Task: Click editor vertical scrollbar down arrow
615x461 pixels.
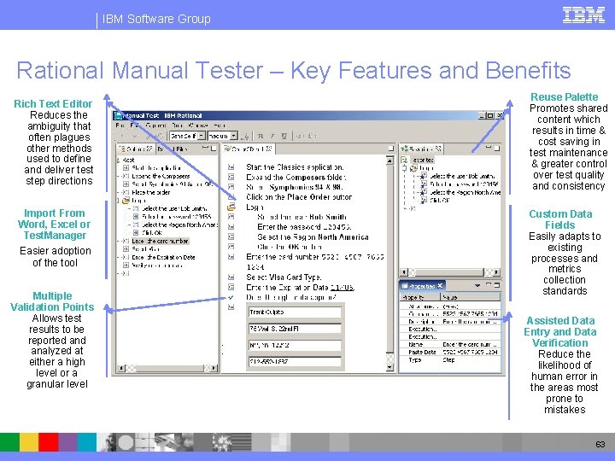Action: pos(389,367)
